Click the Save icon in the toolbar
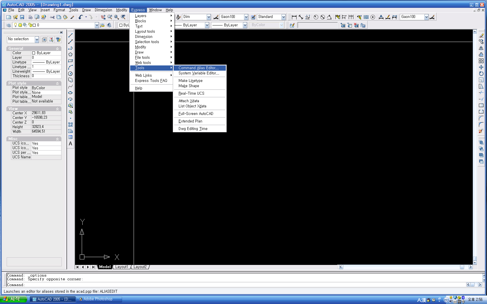The width and height of the screenshot is (487, 304). point(22,17)
